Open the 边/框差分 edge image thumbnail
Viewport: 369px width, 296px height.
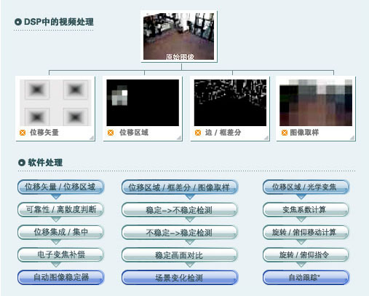coord(230,103)
